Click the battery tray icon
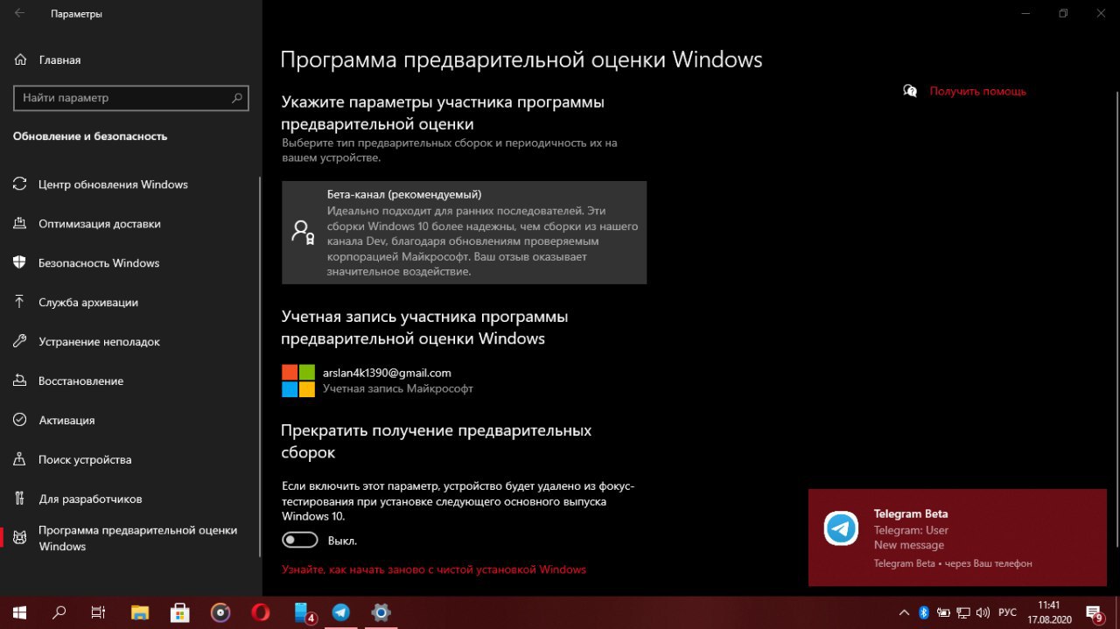The width and height of the screenshot is (1120, 629). 943,612
